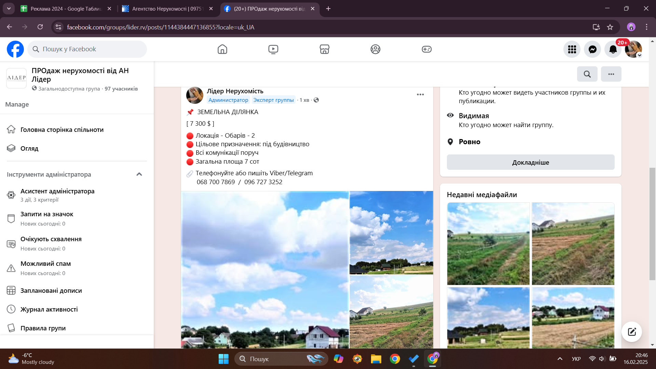This screenshot has width=656, height=369.
Task: Open the large land plot photo in post
Action: (x=265, y=270)
